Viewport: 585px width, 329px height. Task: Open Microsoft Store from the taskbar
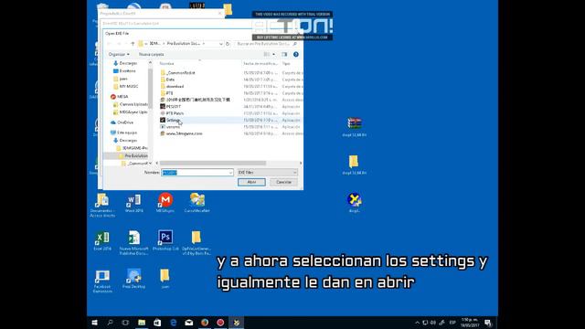[157, 323]
